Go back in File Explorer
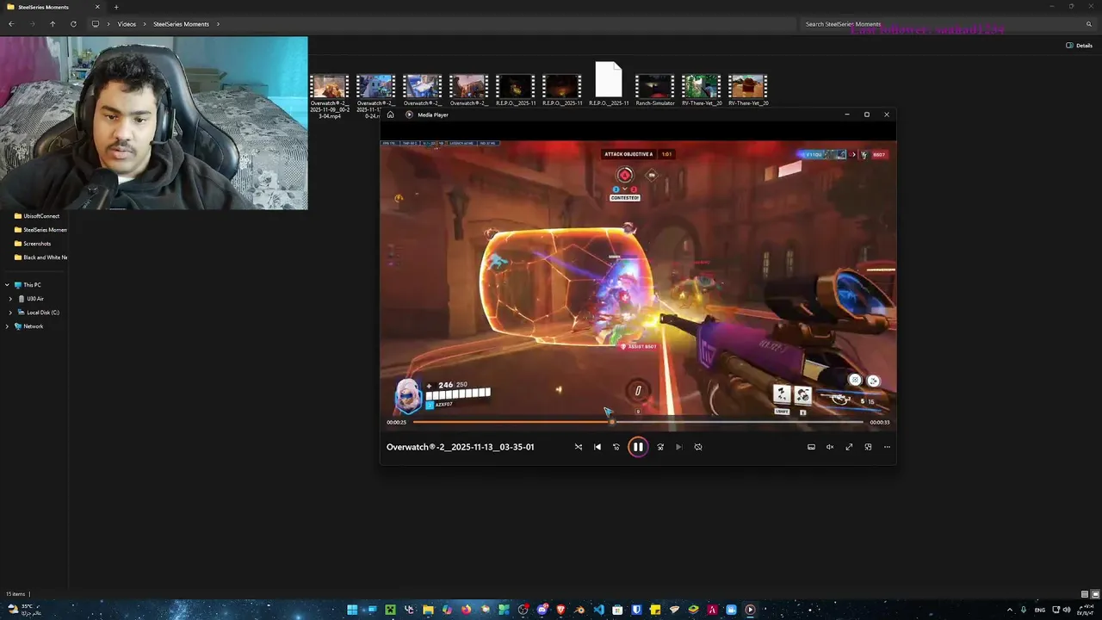Viewport: 1102px width, 620px height. pos(11,24)
